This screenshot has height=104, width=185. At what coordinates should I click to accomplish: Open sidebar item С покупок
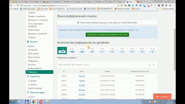click(x=32, y=84)
